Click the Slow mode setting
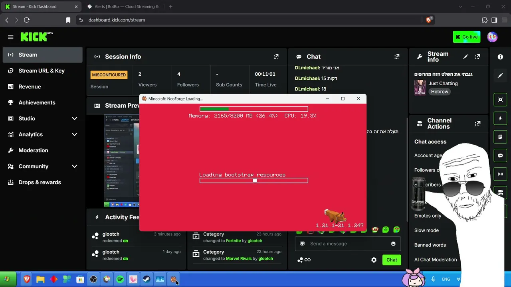 tap(426, 230)
